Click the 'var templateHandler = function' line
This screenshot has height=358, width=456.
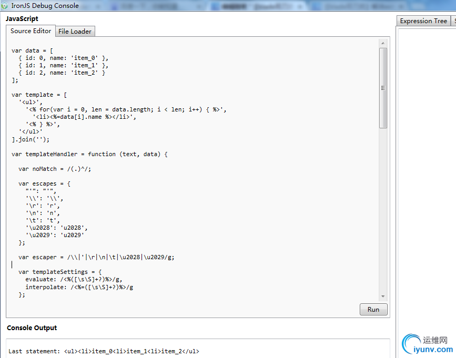coord(89,154)
